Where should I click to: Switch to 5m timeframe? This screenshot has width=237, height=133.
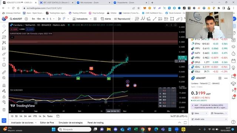pyautogui.click(x=33, y=19)
